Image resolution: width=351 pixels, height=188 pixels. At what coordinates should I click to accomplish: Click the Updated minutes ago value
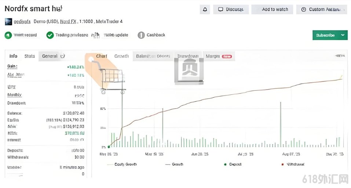tap(72, 167)
